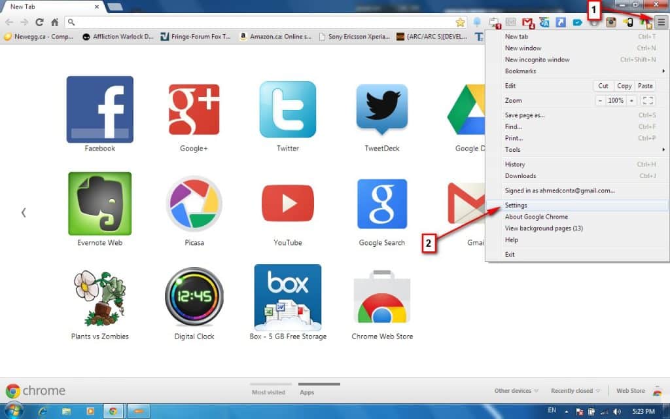670x419 pixels.
Task: Open the Amazon.ca bookmark
Action: (275, 37)
